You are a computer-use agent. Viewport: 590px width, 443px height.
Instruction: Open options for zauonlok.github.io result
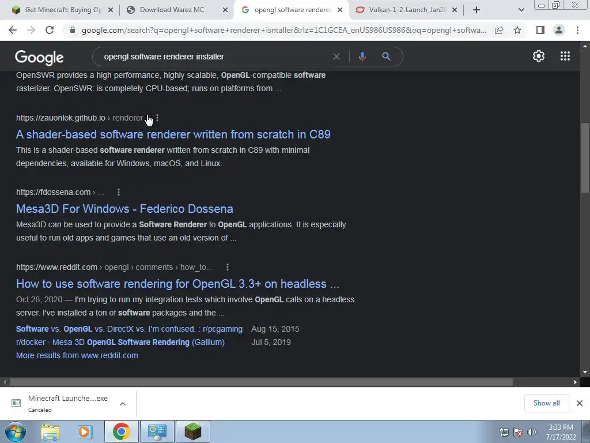coord(157,118)
